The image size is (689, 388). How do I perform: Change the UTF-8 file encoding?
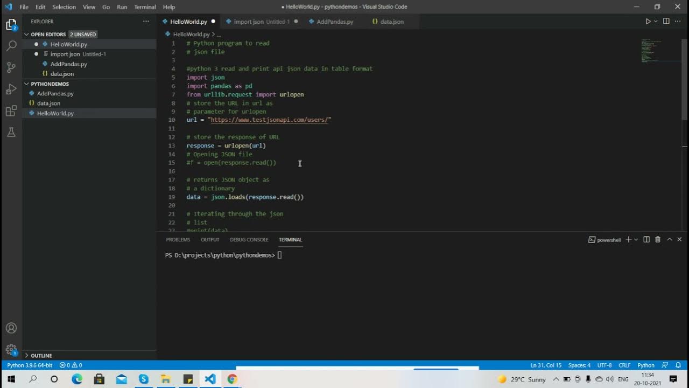[x=604, y=365]
